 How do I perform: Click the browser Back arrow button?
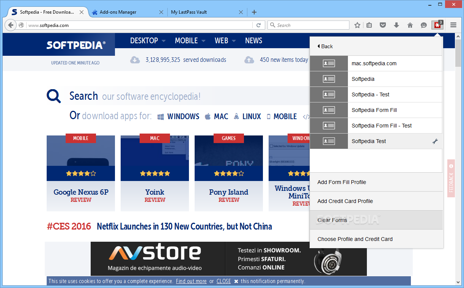click(x=11, y=25)
